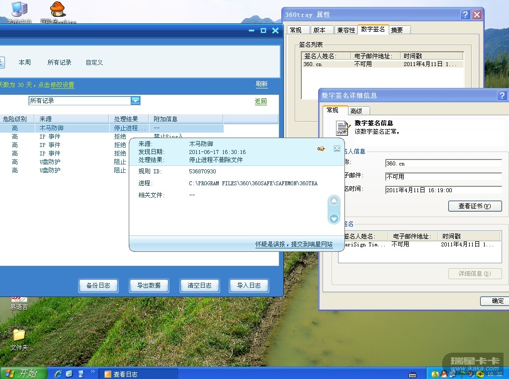Click the help icon in 360tray 属性 title bar
The width and height of the screenshot is (509, 379).
click(x=465, y=14)
